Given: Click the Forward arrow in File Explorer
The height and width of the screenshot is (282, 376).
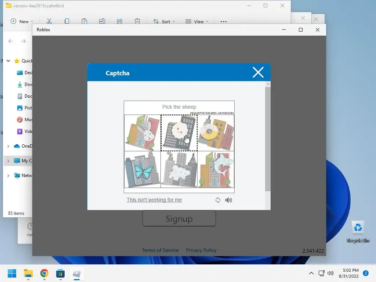Looking at the screenshot, I should coord(23,41).
